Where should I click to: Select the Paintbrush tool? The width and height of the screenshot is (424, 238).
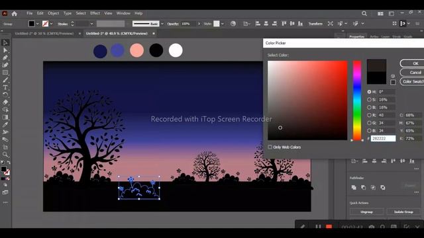click(x=5, y=80)
